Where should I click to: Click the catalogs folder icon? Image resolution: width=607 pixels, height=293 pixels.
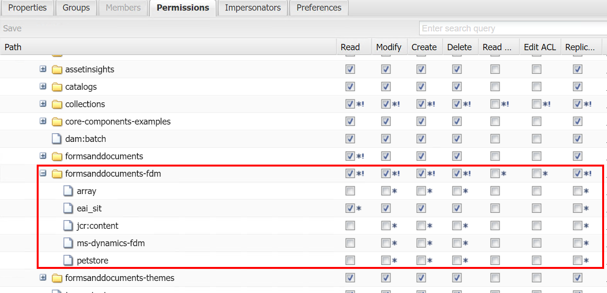tap(56, 86)
